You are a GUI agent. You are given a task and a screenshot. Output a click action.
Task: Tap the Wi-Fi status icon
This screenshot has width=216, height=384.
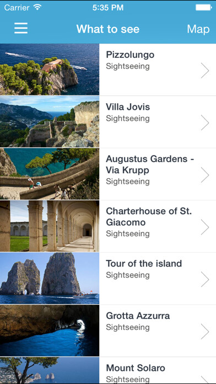click(x=37, y=7)
